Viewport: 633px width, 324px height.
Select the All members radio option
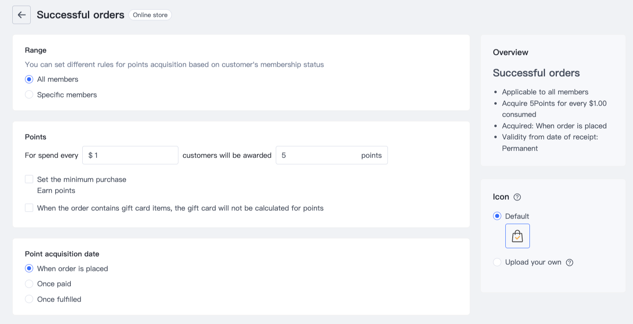pos(29,79)
